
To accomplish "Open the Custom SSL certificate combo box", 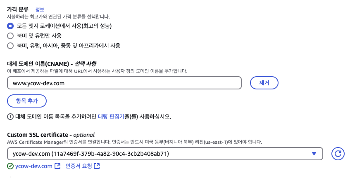I will [x=165, y=154].
